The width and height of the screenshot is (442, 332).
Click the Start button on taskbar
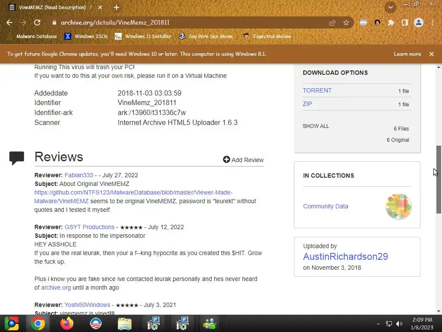(x=12, y=323)
